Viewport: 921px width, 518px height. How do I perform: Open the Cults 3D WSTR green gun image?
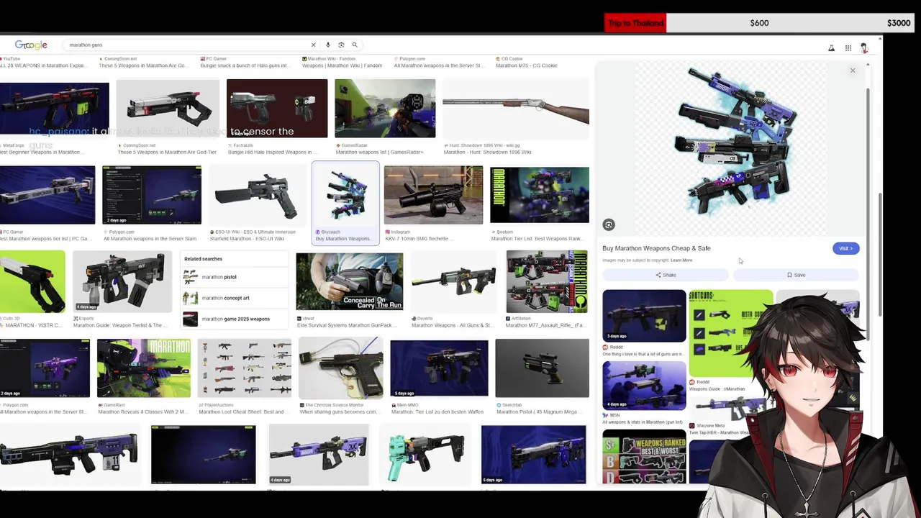32,281
